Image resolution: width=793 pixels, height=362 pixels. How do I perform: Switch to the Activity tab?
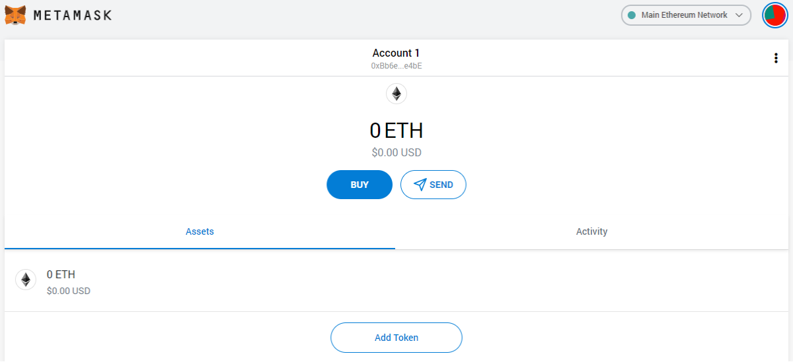pos(591,231)
